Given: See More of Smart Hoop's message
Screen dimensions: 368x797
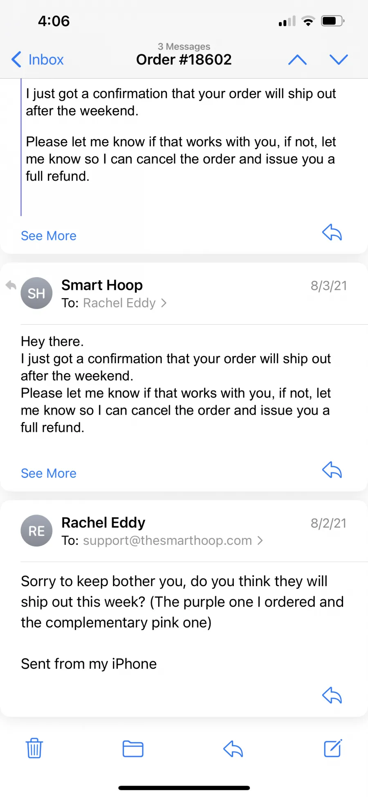Looking at the screenshot, I should (x=49, y=473).
